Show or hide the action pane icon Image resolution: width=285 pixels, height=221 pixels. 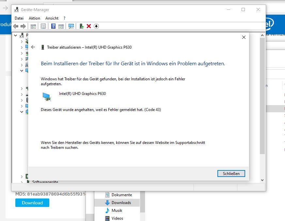coord(61,26)
